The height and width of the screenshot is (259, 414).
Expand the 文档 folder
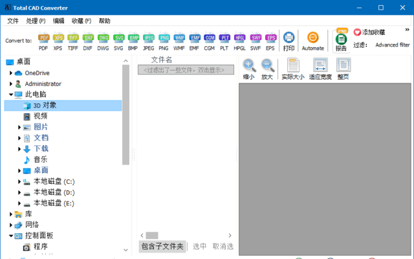pos(19,138)
